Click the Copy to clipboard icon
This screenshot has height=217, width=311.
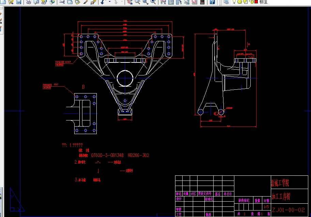(70, 2)
